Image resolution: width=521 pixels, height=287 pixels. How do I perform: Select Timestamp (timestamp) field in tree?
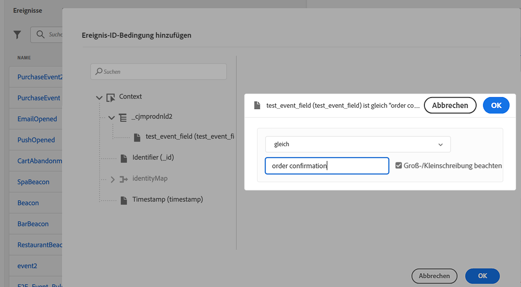tap(167, 199)
